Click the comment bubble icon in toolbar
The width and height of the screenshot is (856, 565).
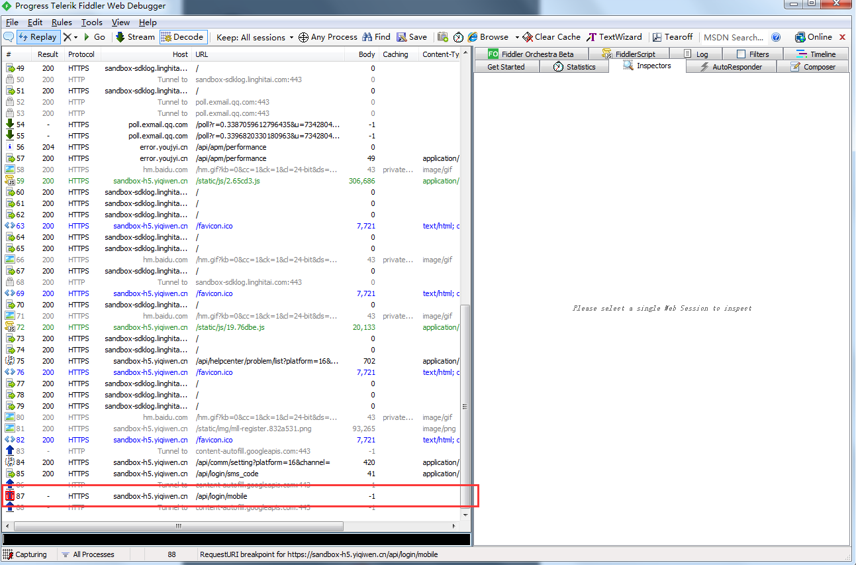click(x=9, y=37)
